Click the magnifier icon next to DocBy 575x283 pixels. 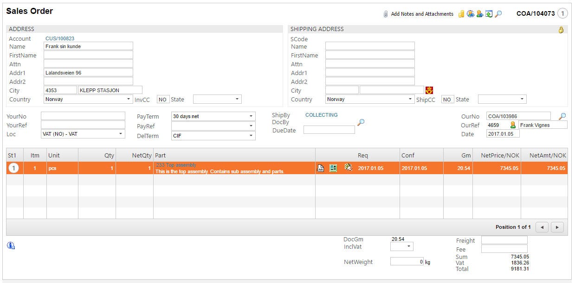361,122
